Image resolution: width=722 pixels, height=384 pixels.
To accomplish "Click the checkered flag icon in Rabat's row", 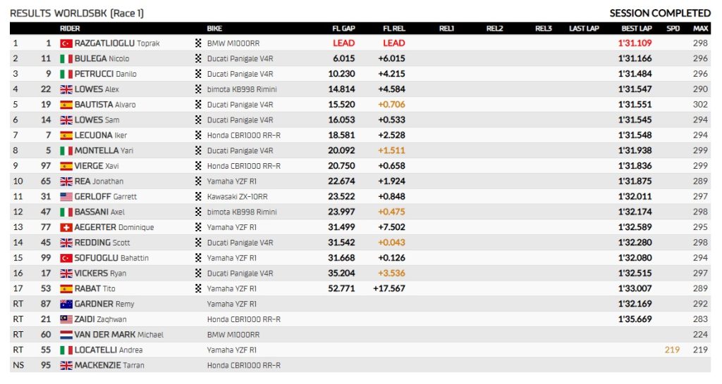I will click(x=198, y=288).
